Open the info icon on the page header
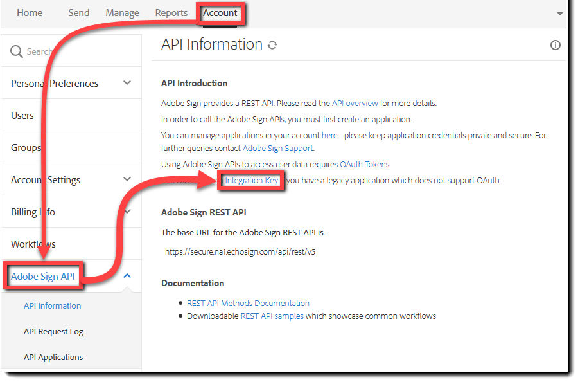Image resolution: width=587 pixels, height=391 pixels. tap(555, 45)
